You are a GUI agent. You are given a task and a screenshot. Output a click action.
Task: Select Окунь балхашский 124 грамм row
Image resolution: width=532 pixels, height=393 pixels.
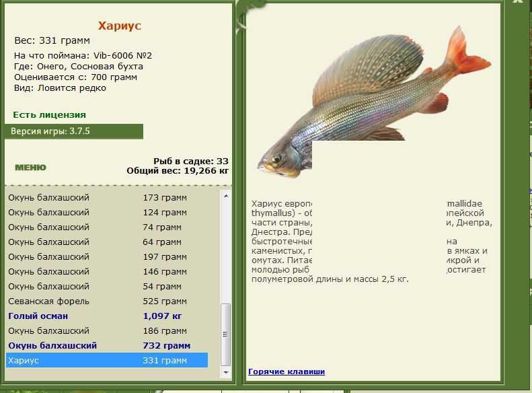click(107, 213)
